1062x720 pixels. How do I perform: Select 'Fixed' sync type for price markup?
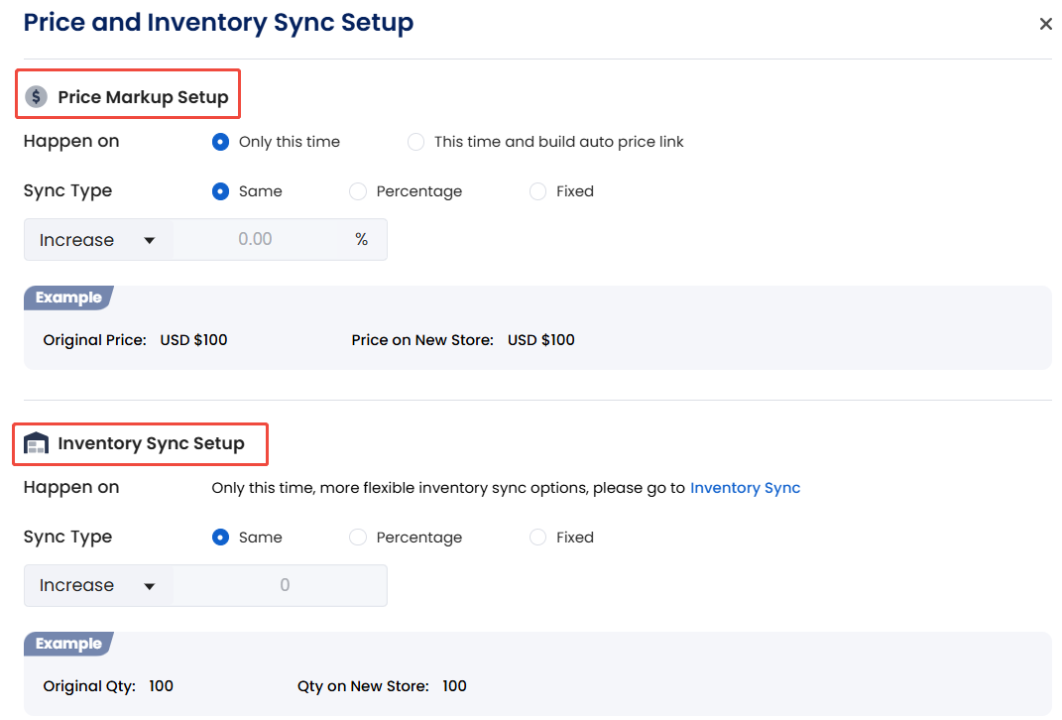(x=537, y=191)
